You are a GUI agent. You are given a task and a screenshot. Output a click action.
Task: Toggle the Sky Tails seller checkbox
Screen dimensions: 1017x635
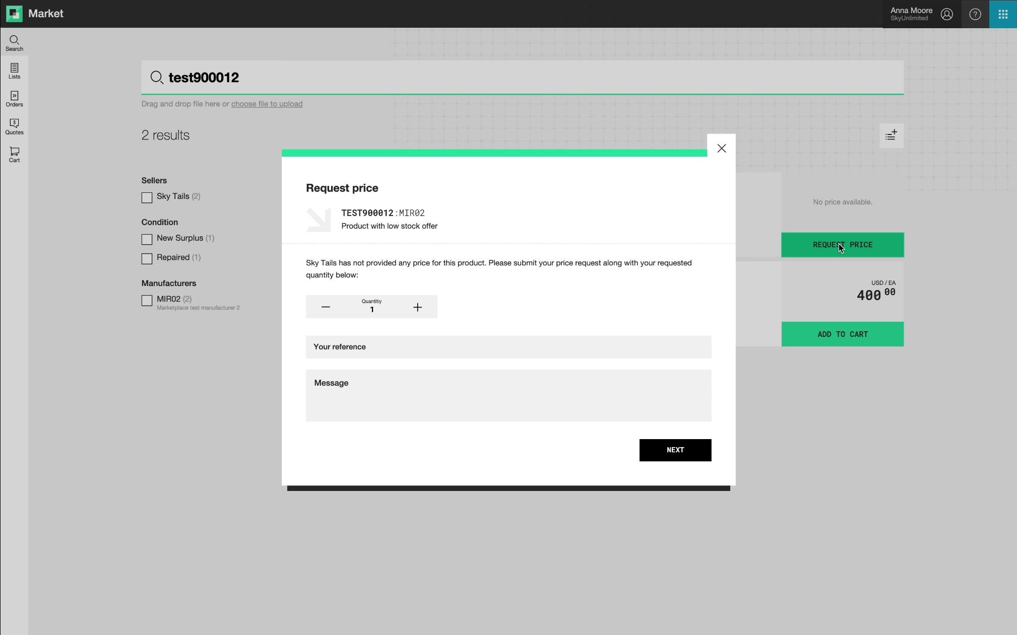click(147, 197)
